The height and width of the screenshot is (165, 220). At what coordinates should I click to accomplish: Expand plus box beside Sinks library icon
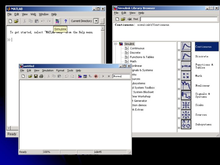point(179,108)
